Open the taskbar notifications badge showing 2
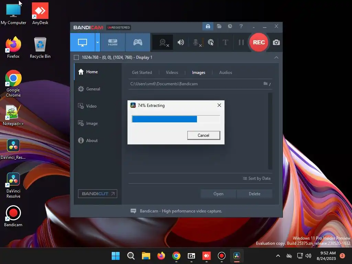Viewport: 352px width, 264px height. (342, 256)
